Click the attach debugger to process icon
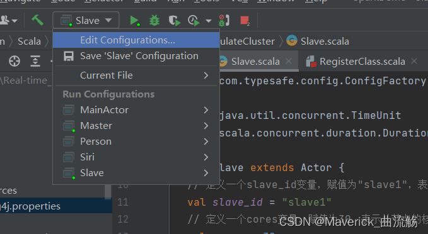 (x=224, y=20)
